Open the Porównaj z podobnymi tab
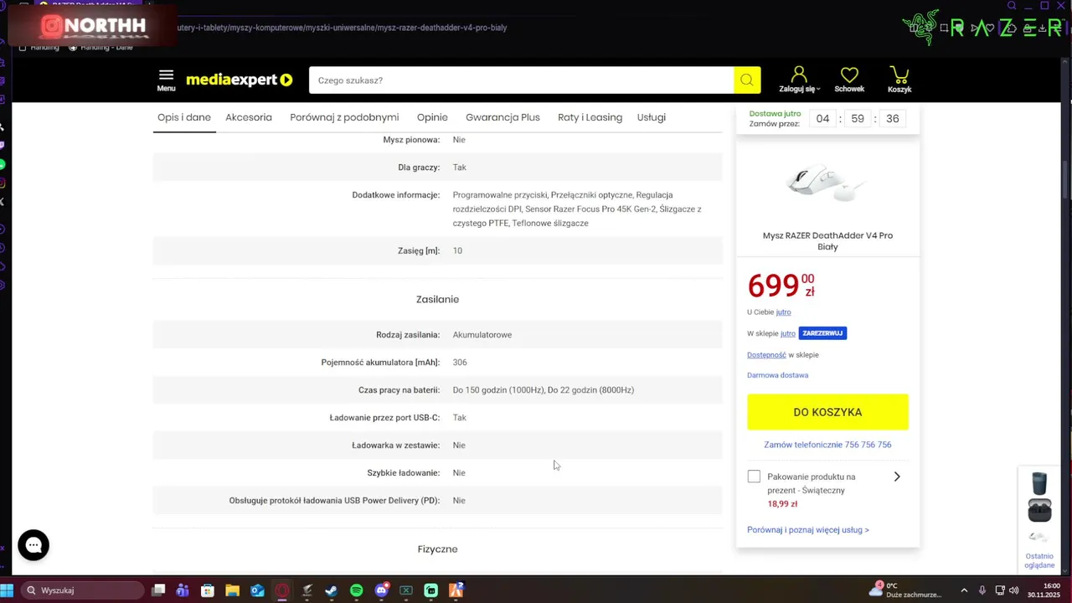 pos(344,117)
